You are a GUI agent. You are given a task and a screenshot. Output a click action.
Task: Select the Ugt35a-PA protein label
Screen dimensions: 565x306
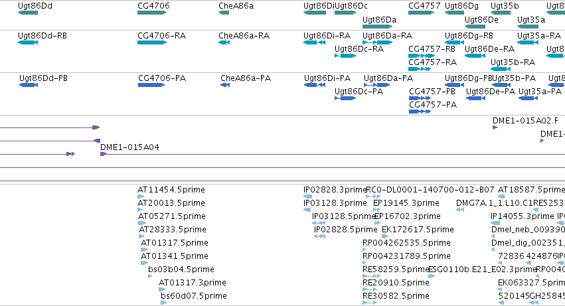tap(540, 92)
